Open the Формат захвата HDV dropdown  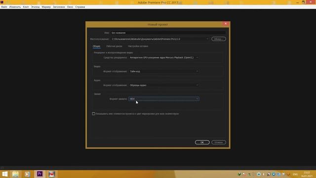click(x=163, y=99)
